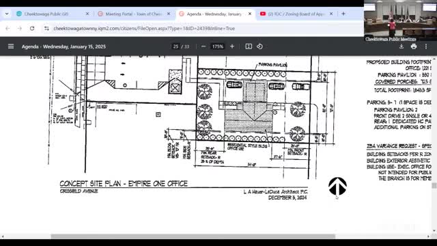
Task: Click the TOTAL FOOTPRINT line
Action: (403, 90)
